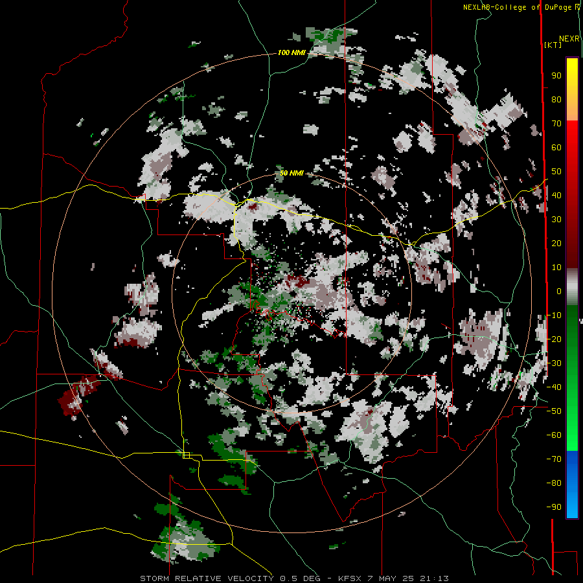Click the -70 value on velocity scale

554,459
